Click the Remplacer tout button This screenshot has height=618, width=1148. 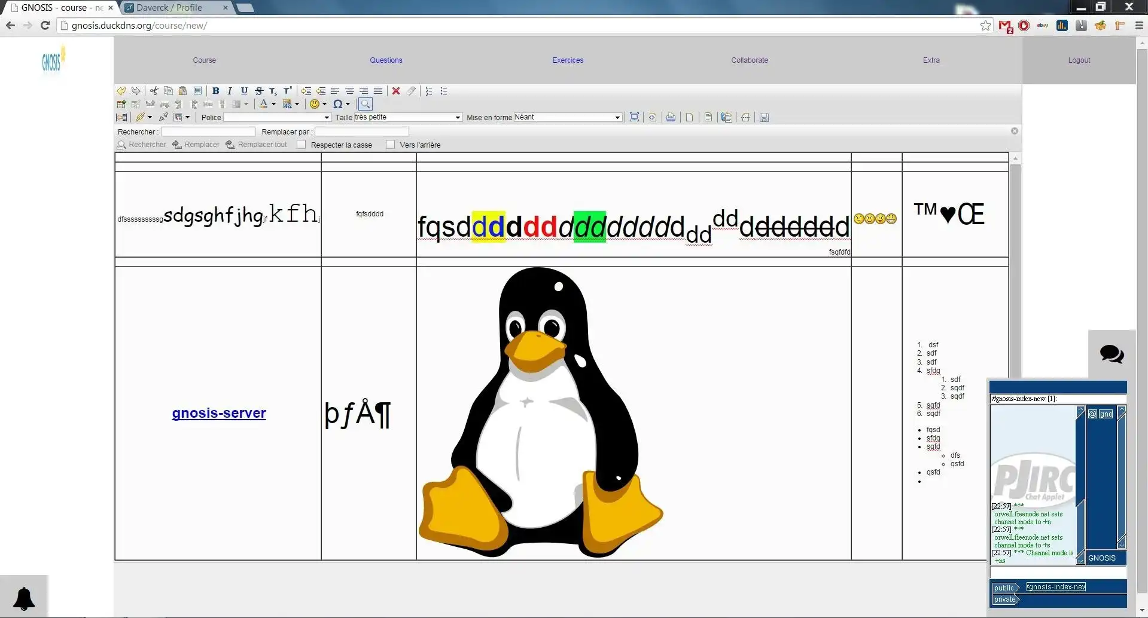tap(256, 145)
